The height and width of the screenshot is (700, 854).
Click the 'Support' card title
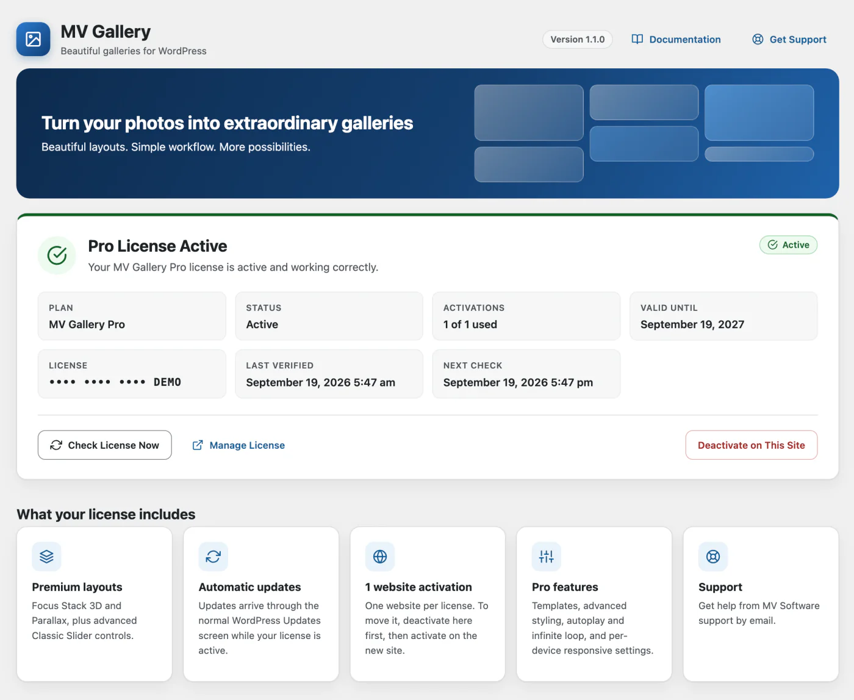pyautogui.click(x=720, y=587)
